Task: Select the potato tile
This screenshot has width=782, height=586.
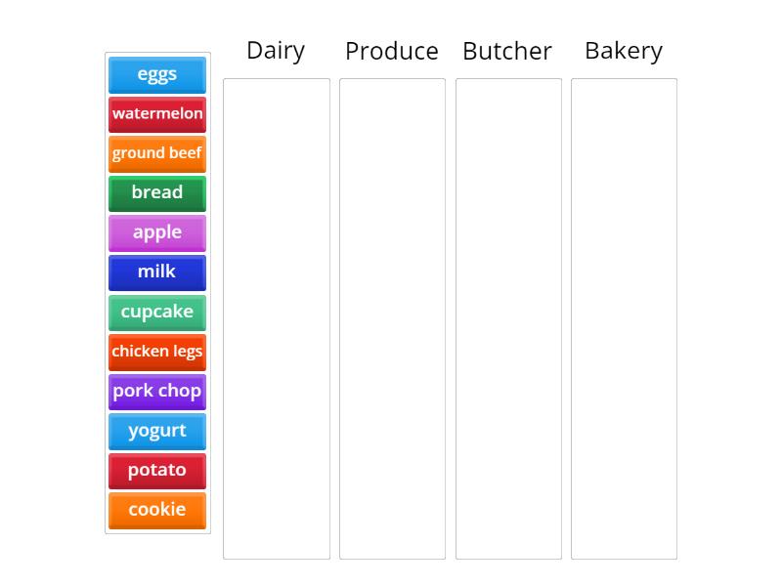Action: [x=156, y=470]
